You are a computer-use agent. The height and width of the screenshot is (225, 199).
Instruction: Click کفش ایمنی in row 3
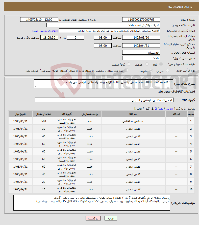pyautogui.click(x=133, y=136)
